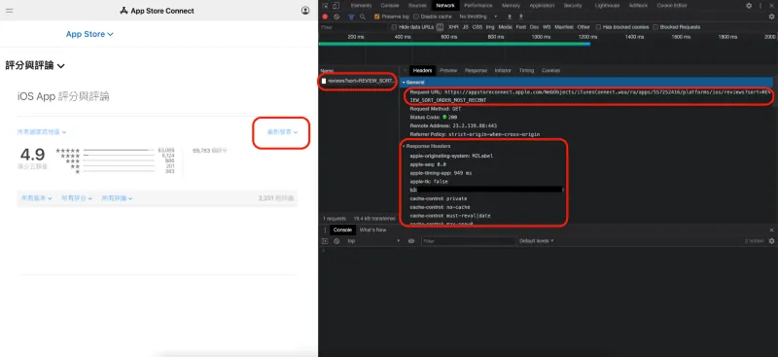778x357 pixels.
Task: Select the CSS request type filter
Action: coord(477,27)
